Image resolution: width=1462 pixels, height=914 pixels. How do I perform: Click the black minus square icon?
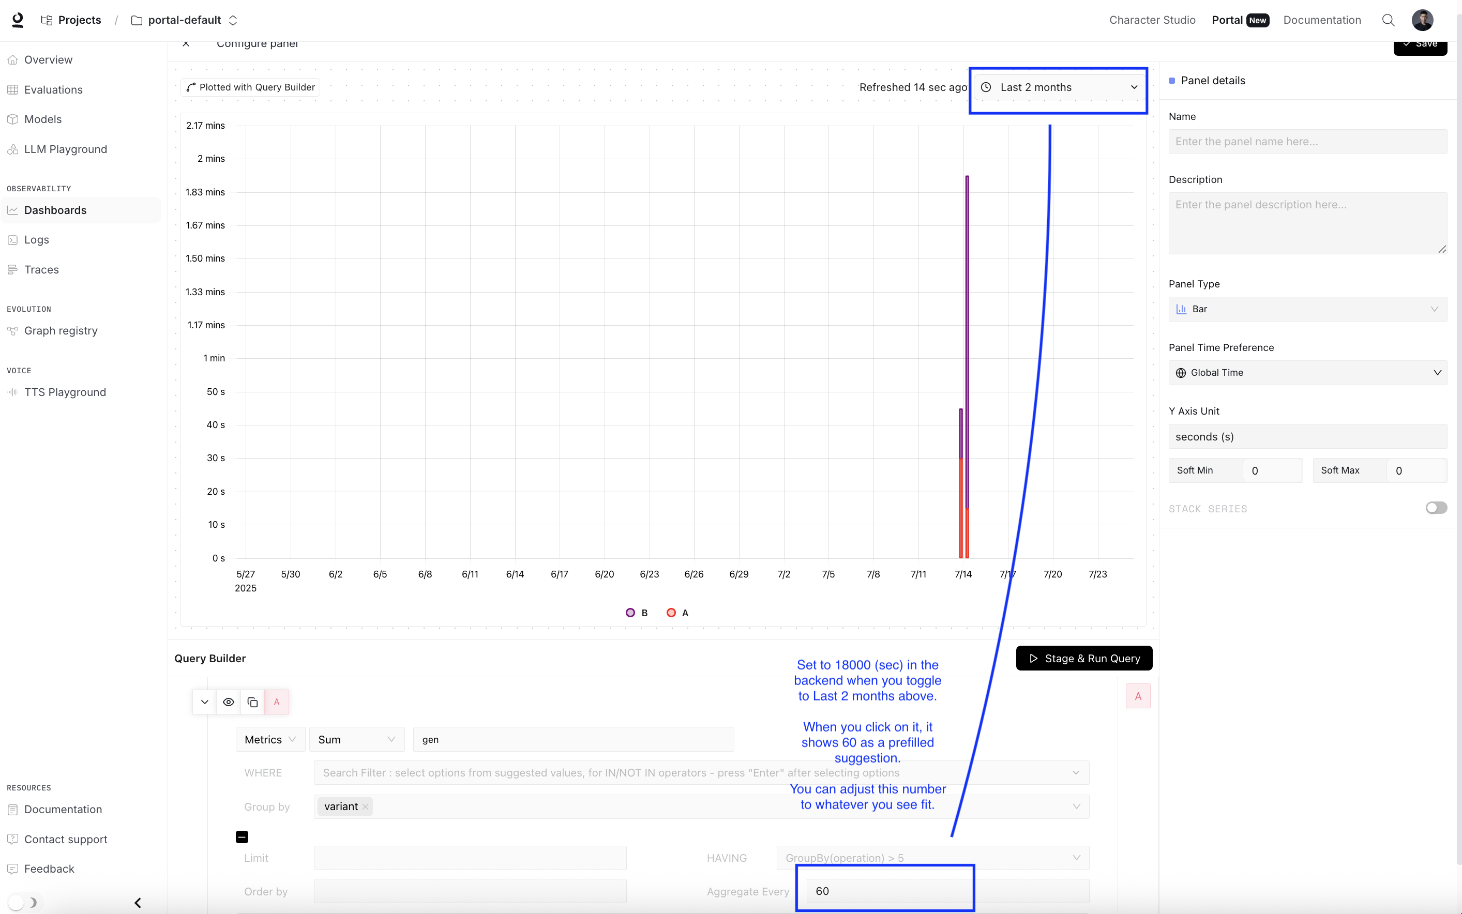point(242,836)
